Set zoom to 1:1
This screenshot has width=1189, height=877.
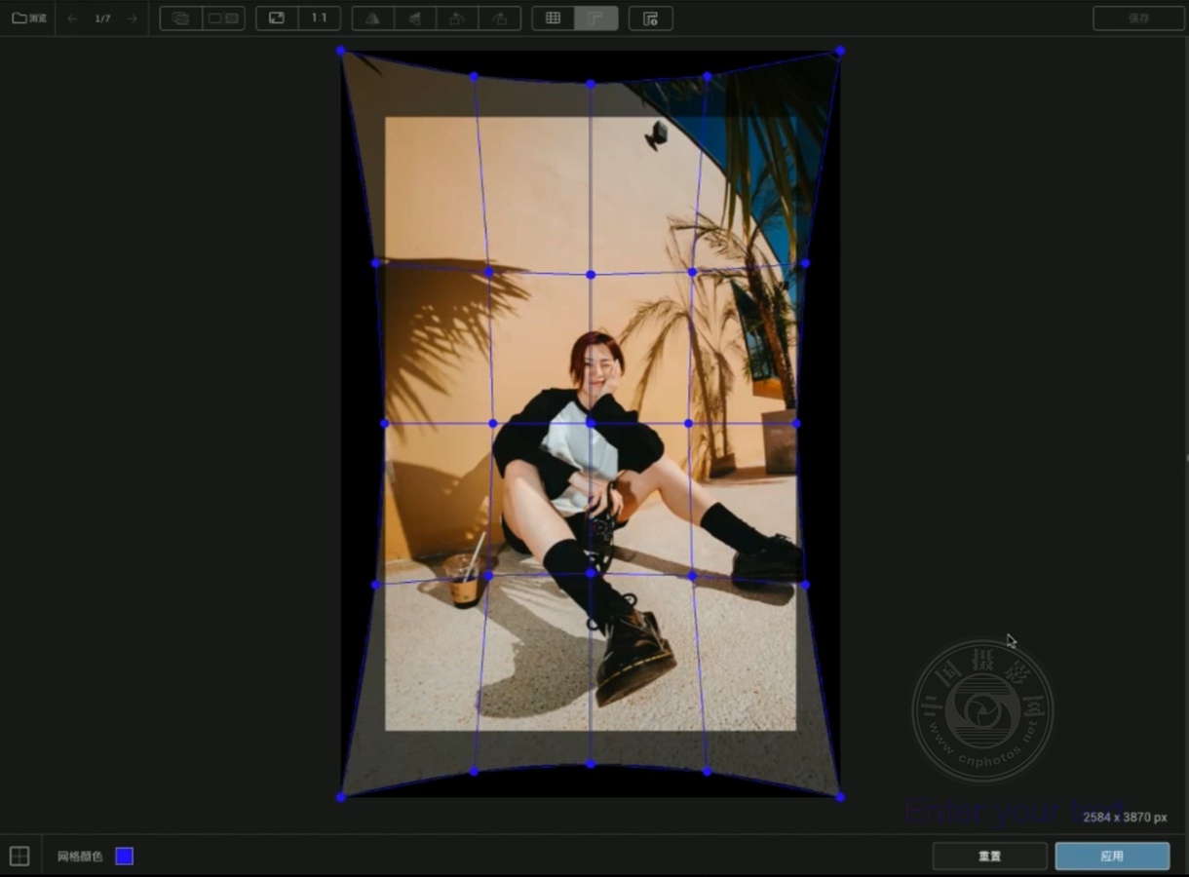[319, 19]
